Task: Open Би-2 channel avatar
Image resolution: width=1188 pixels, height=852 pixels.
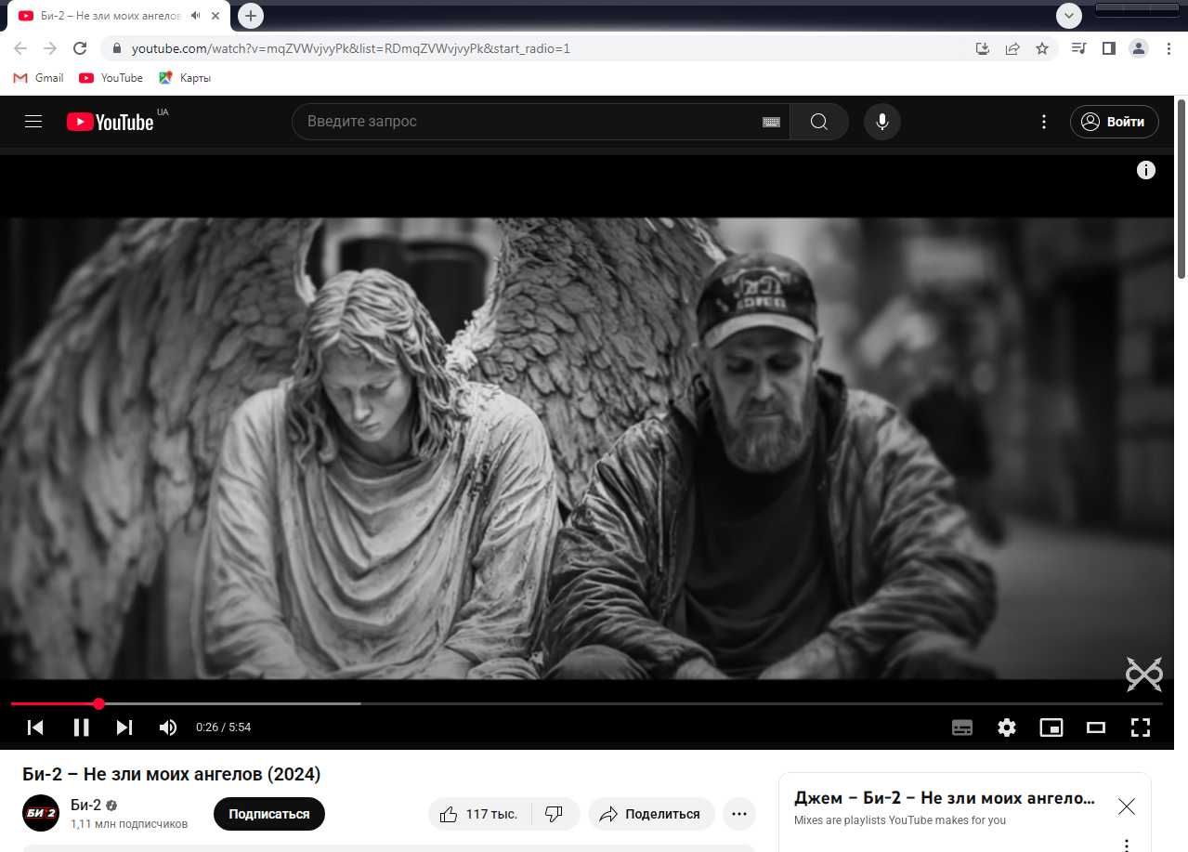Action: click(x=41, y=814)
